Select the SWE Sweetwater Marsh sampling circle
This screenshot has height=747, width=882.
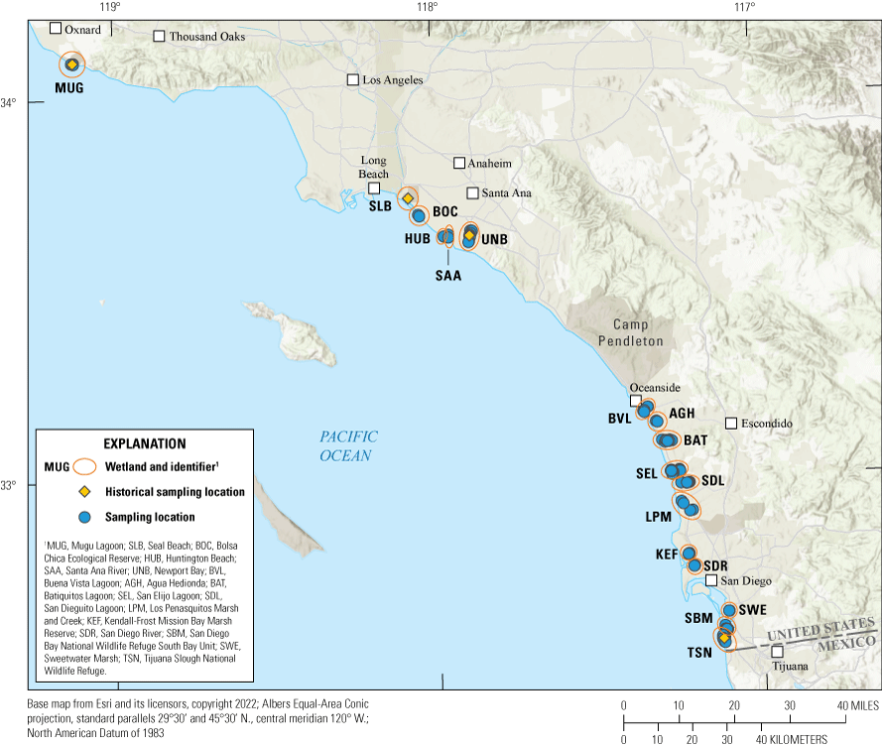729,610
